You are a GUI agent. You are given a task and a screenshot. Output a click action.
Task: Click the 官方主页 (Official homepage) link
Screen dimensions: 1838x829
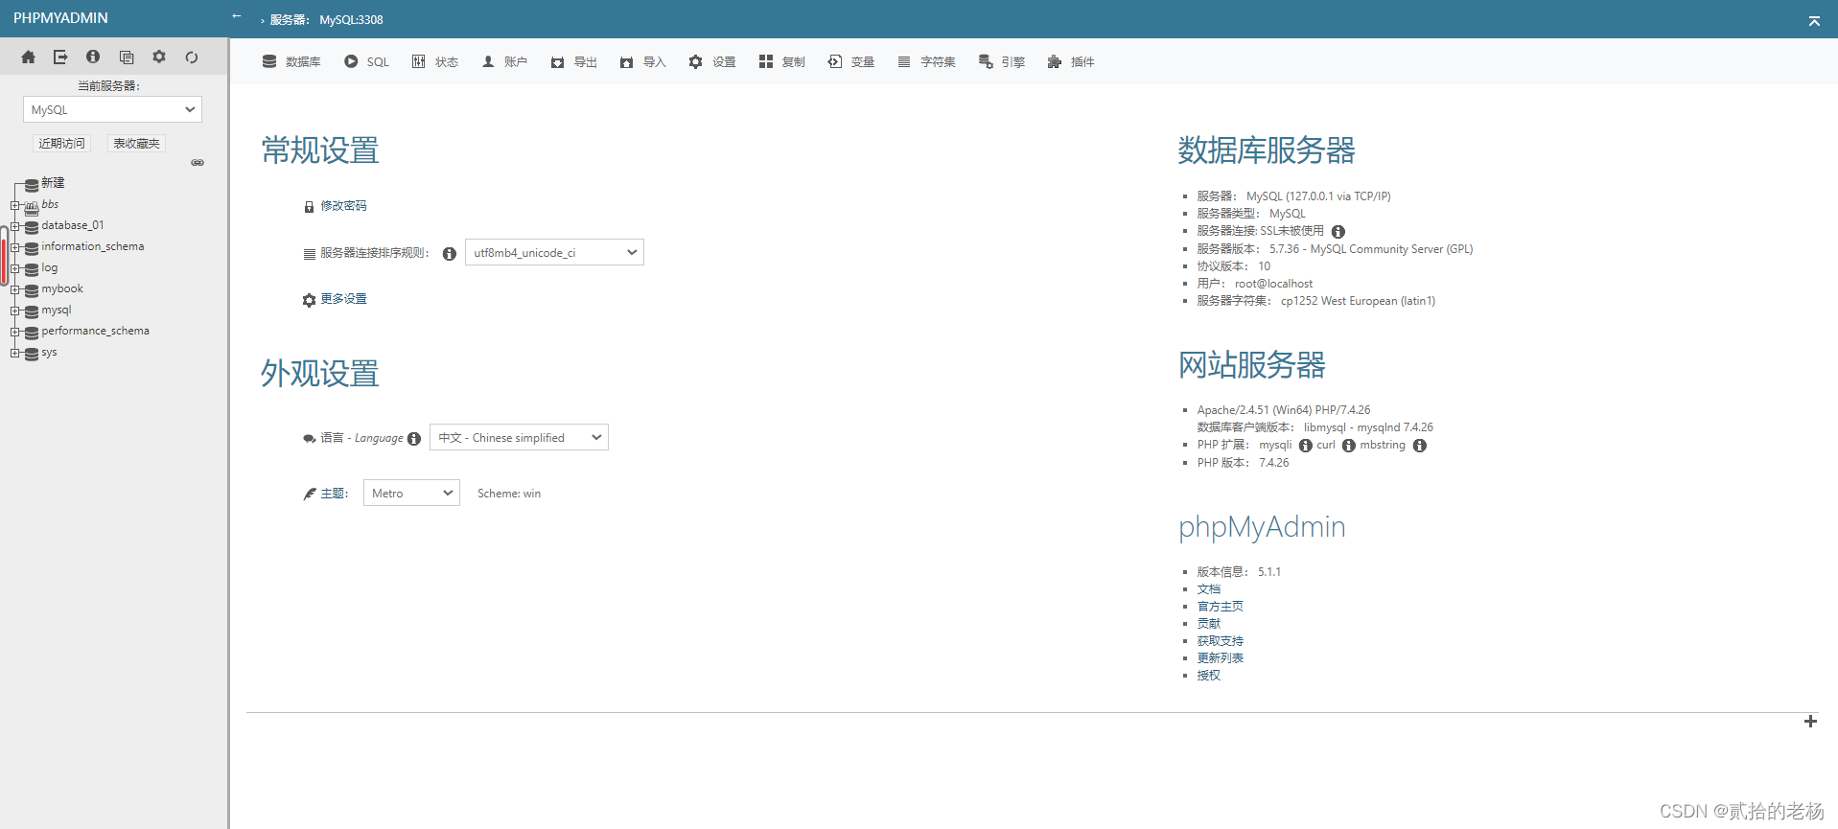(x=1221, y=607)
